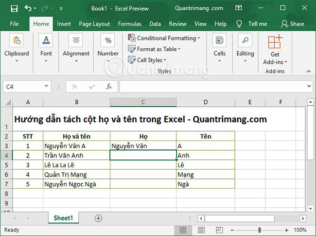Open the Help tab
This screenshot has width=316, height=236.
tap(220, 24)
